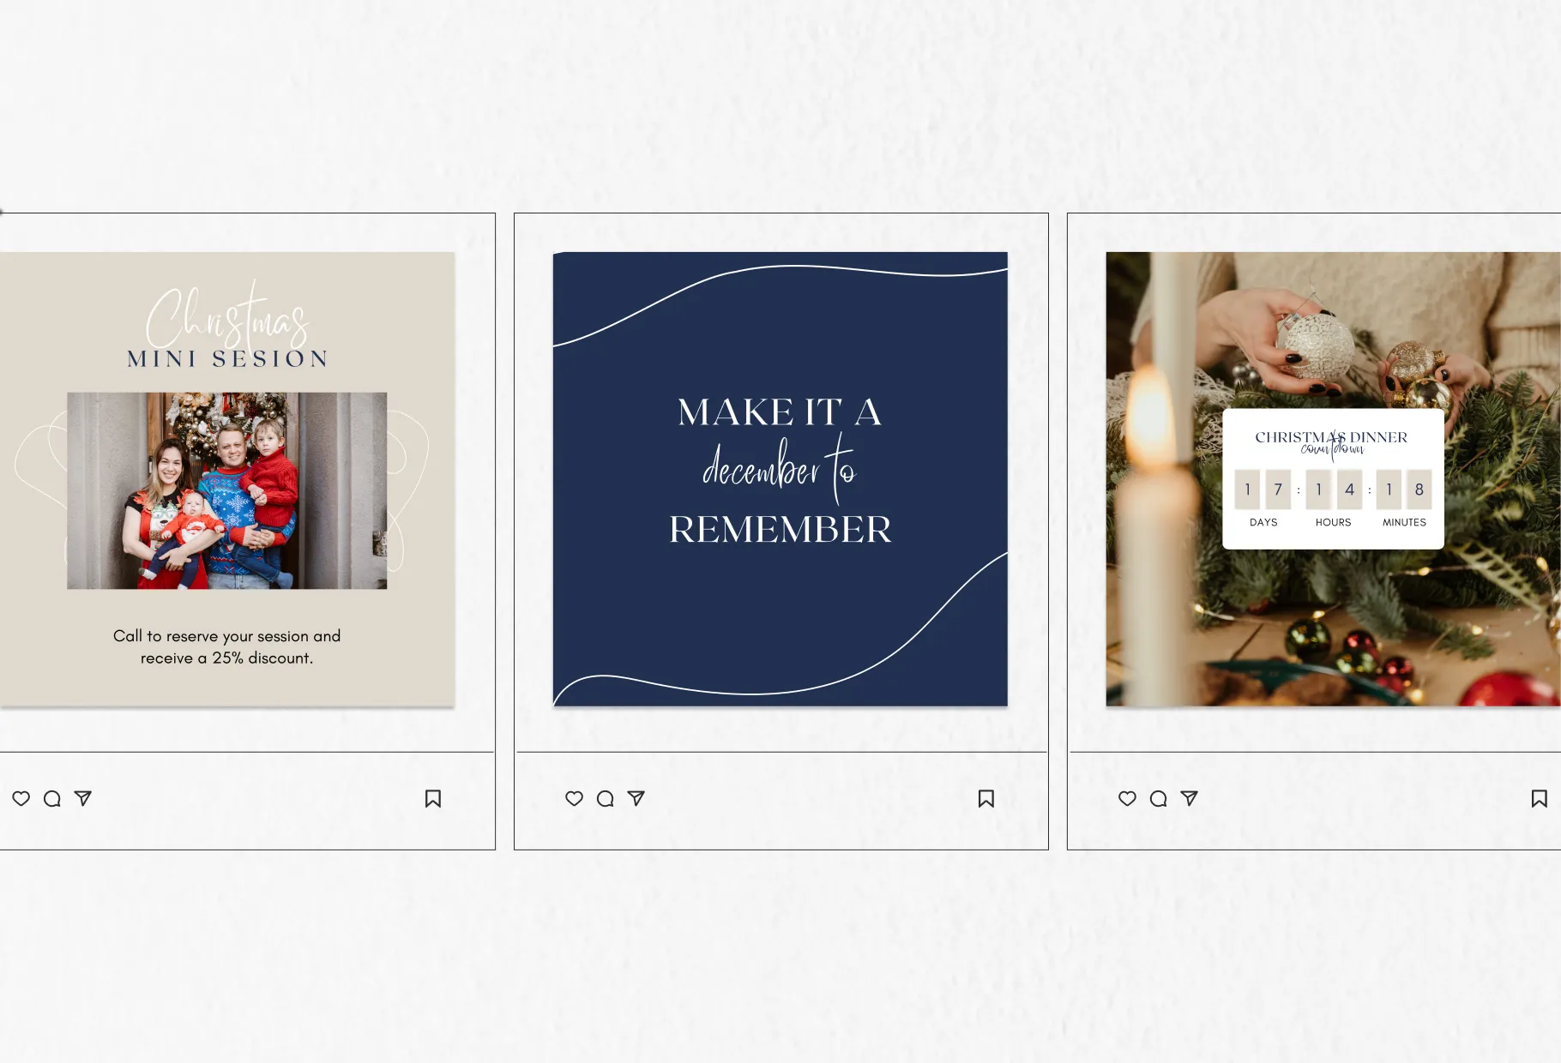
Task: Comment on the Christmas Dinner countdown post
Action: tap(1159, 799)
